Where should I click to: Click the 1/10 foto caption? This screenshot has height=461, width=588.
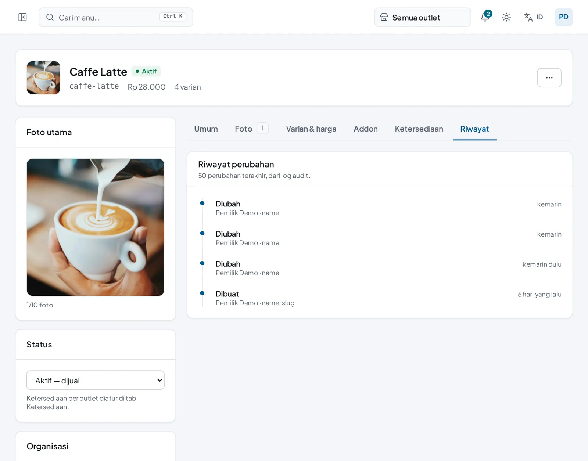(x=40, y=305)
